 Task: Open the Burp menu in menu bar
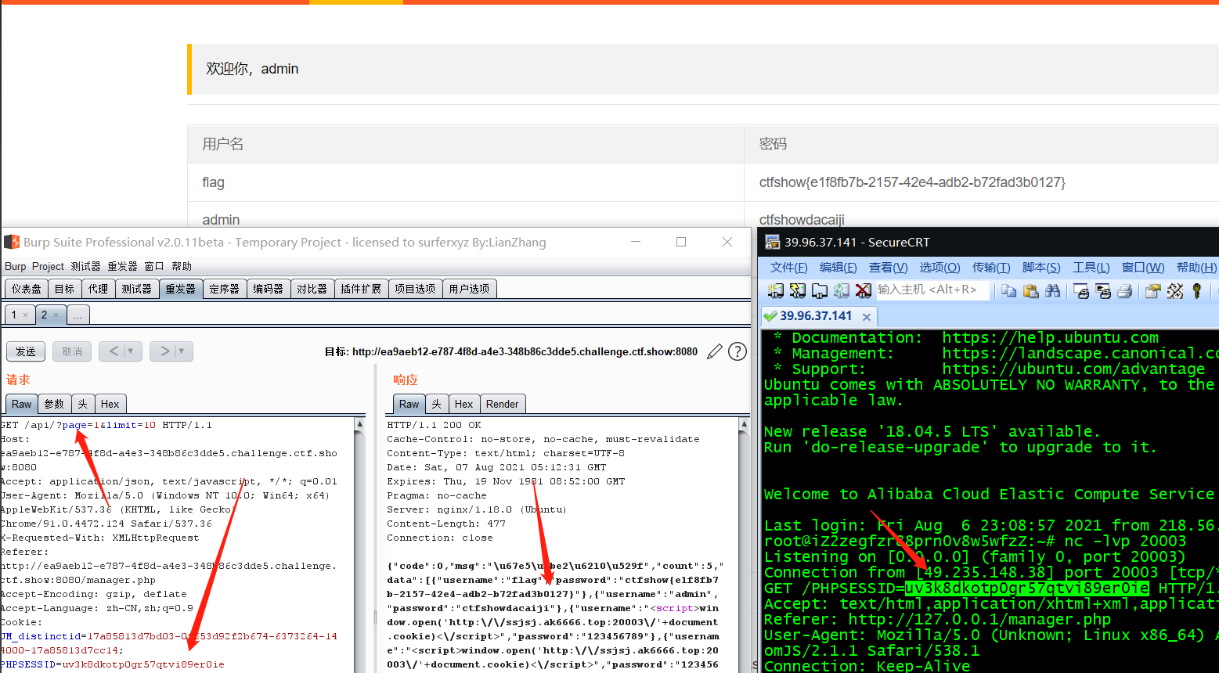(15, 266)
